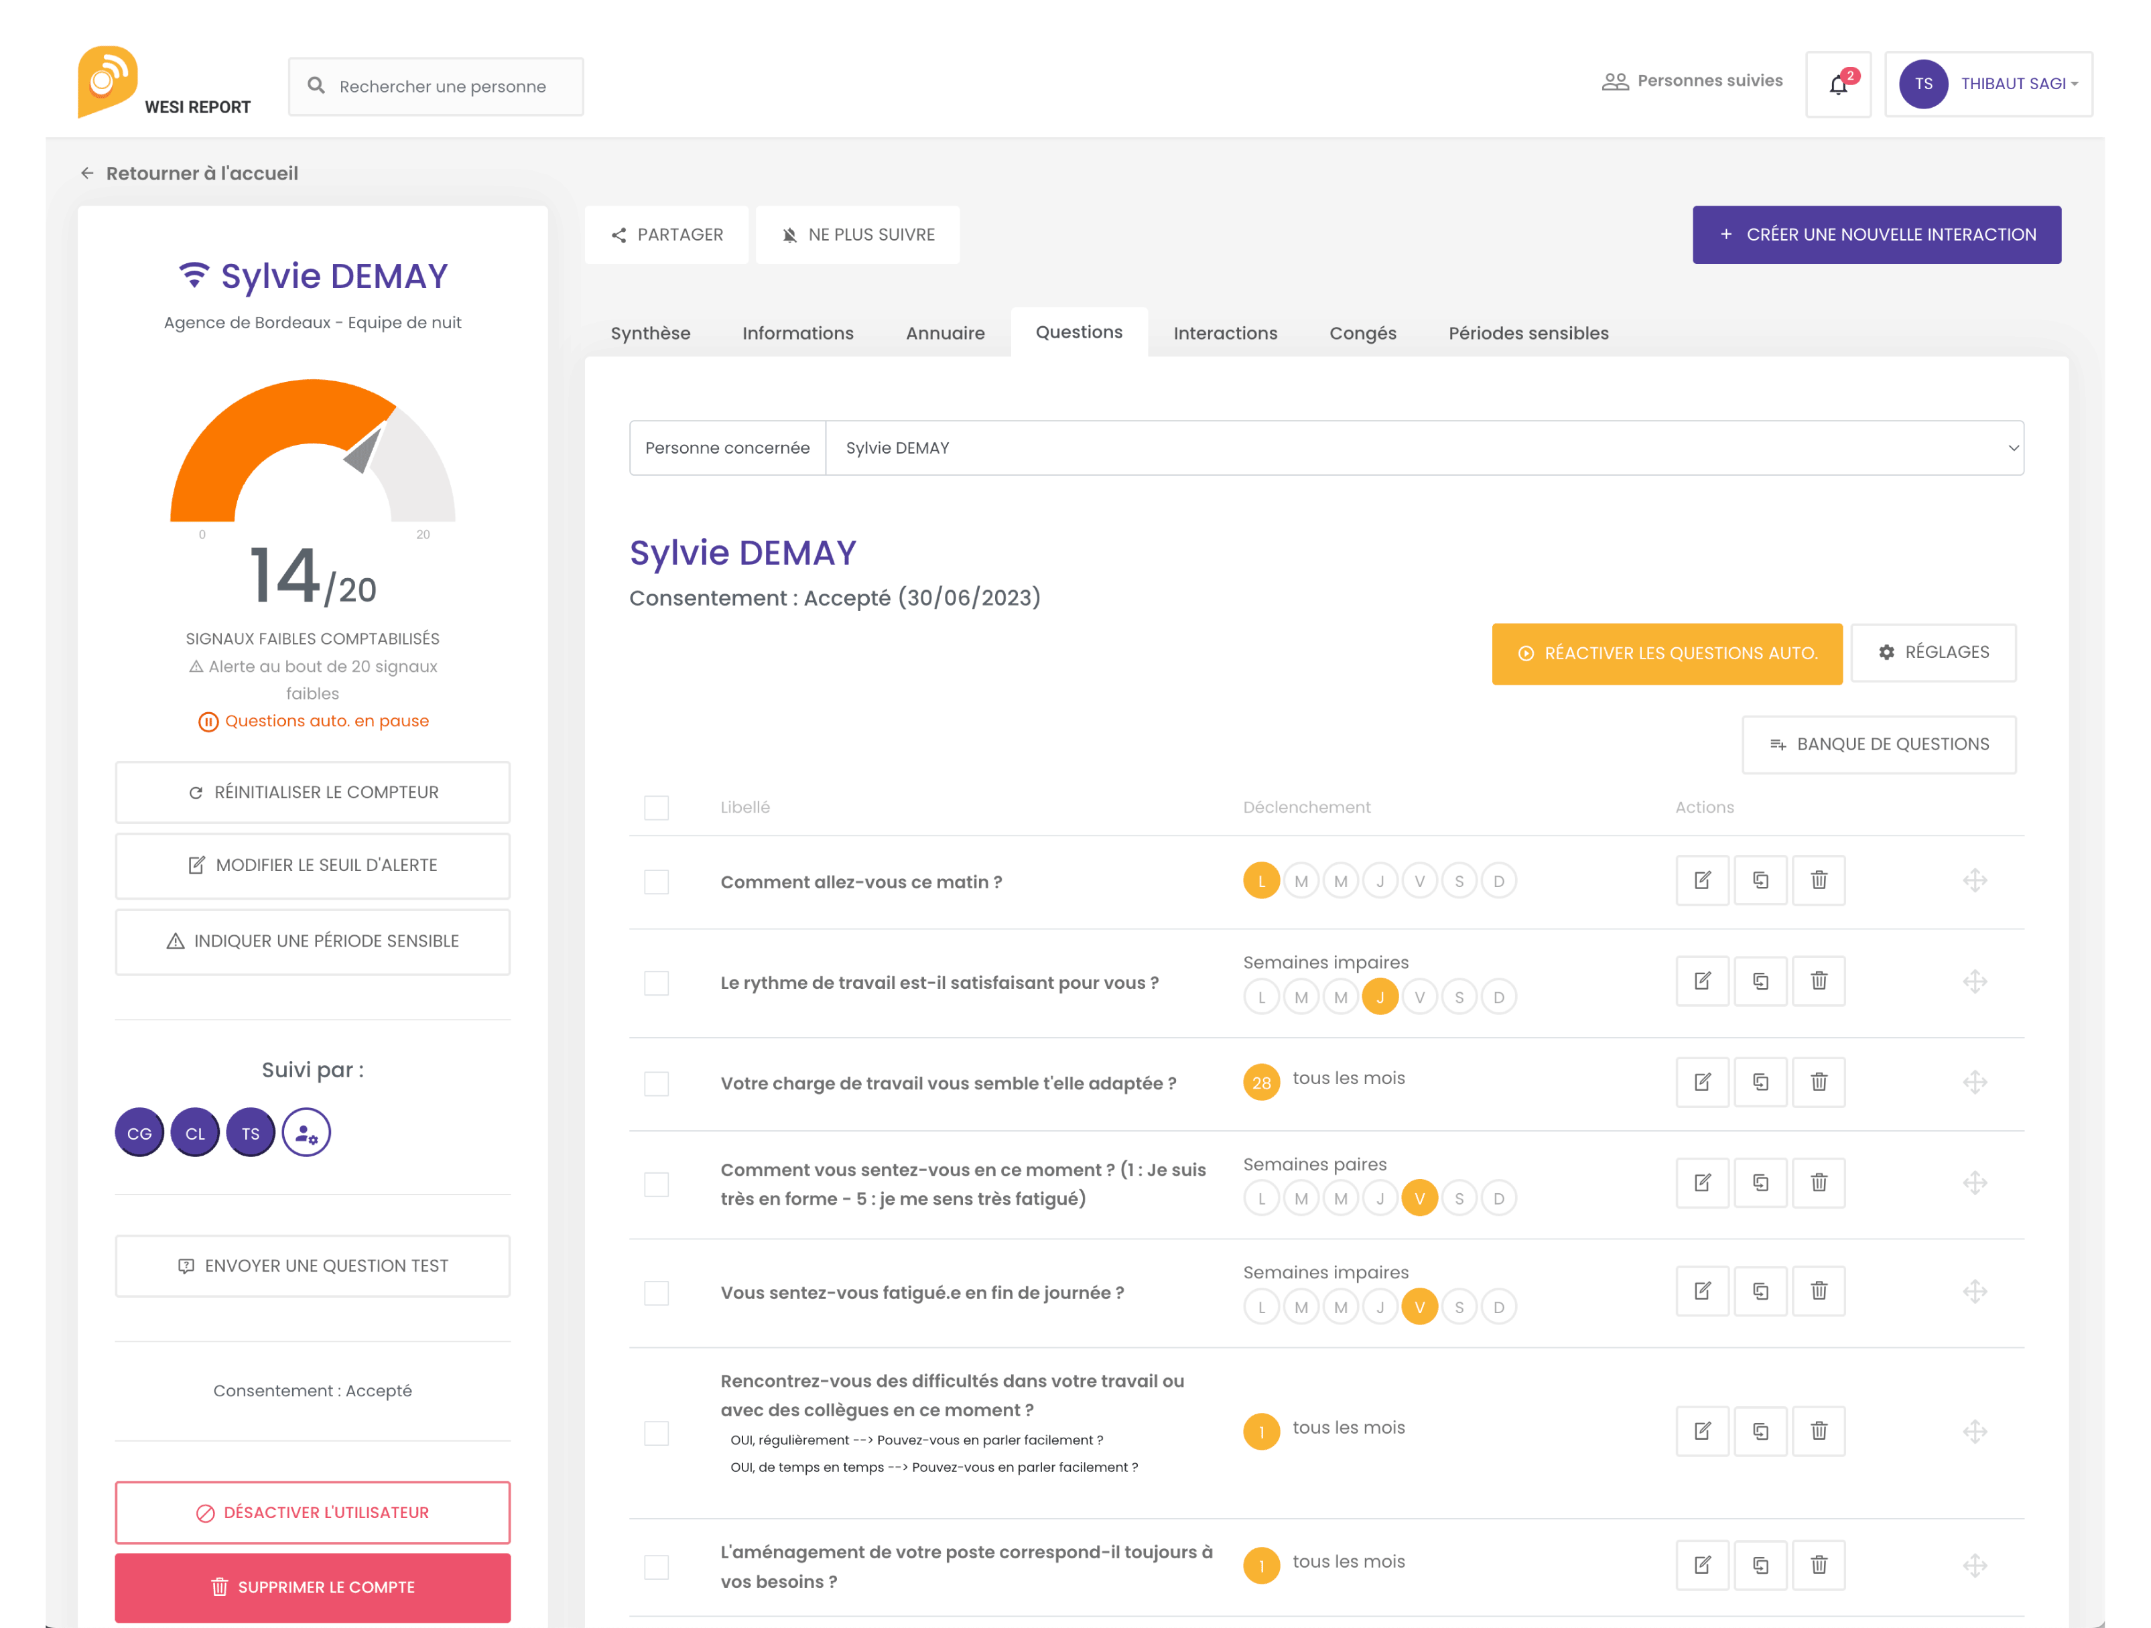This screenshot has height=1628, width=2151.
Task: Toggle the select-all checkbox next to Libellé
Action: coord(657,808)
